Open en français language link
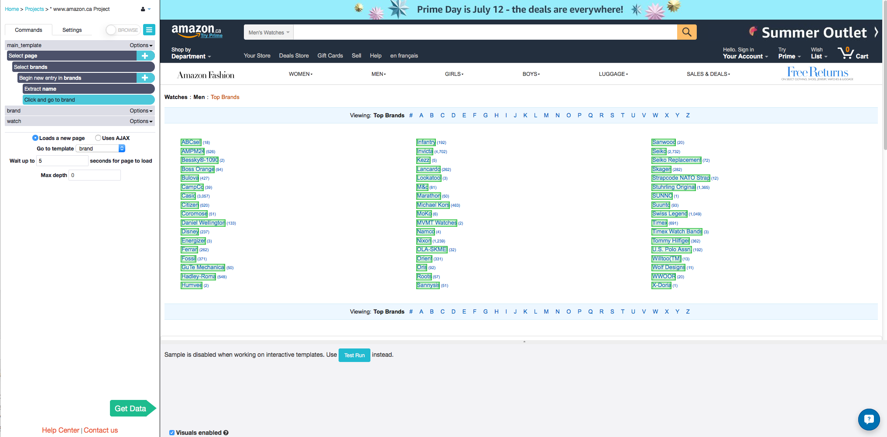This screenshot has height=437, width=887. (x=404, y=56)
